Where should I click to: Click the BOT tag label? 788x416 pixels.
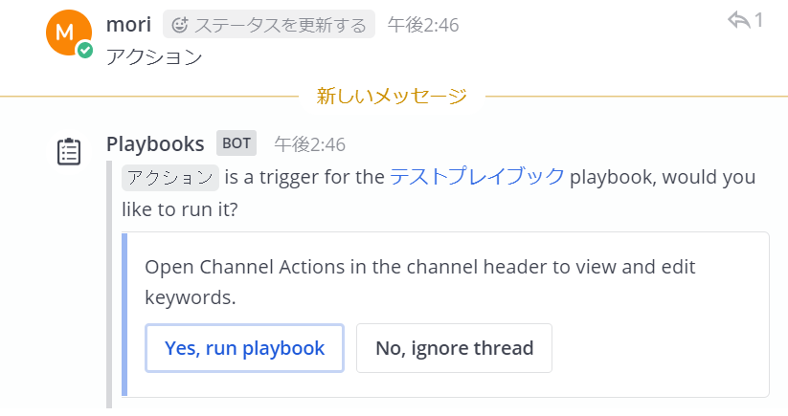[x=236, y=143]
